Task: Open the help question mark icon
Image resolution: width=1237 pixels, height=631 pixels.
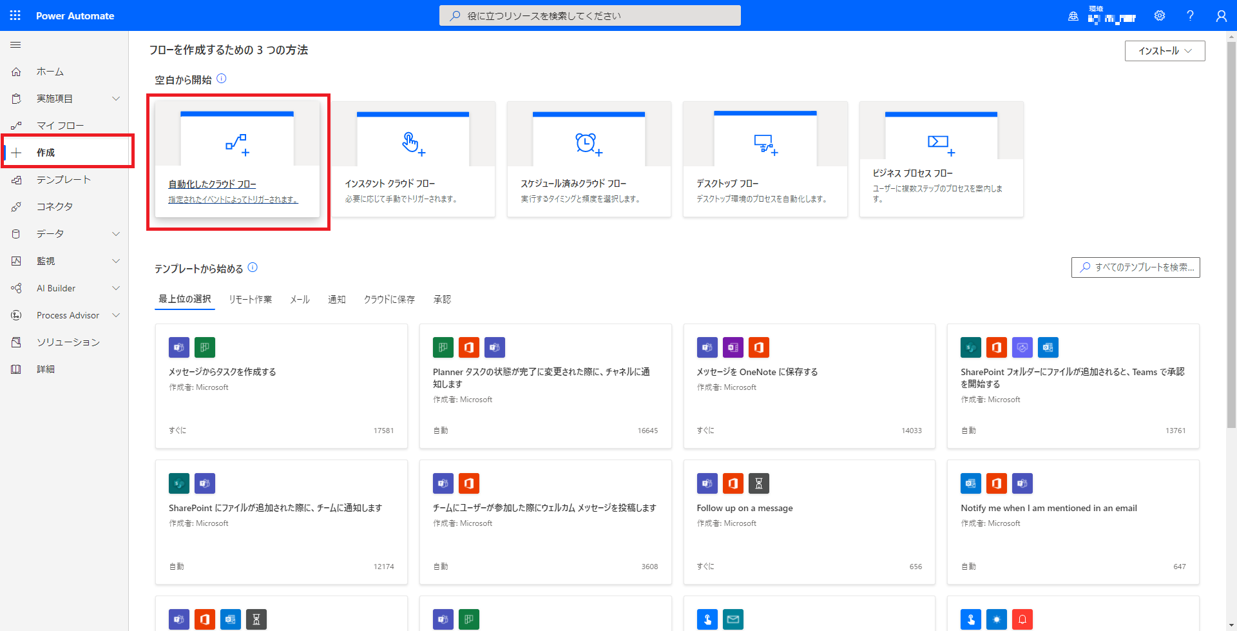Action: coord(1191,15)
